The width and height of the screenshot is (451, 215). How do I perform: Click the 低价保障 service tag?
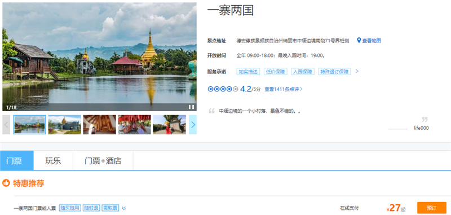pyautogui.click(x=276, y=72)
